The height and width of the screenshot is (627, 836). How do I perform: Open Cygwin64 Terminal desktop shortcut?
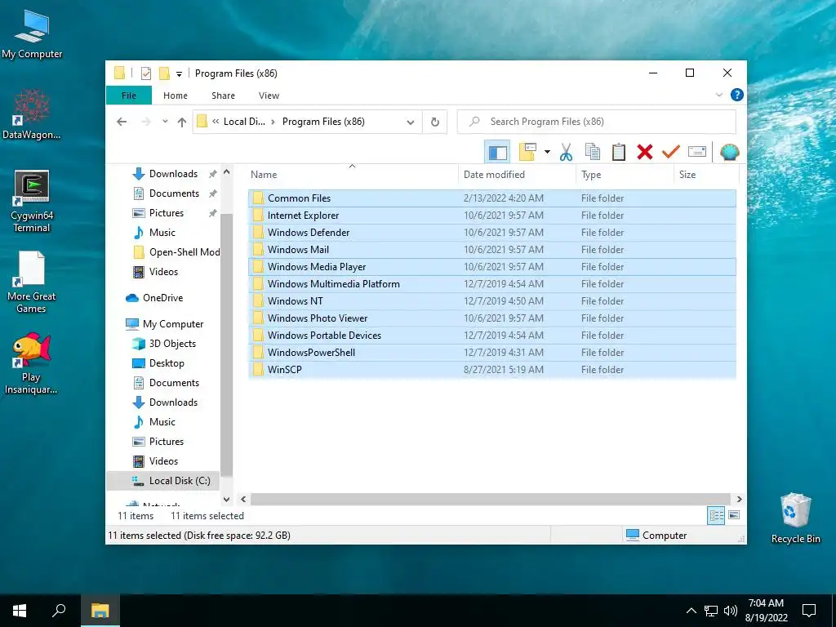tap(32, 202)
